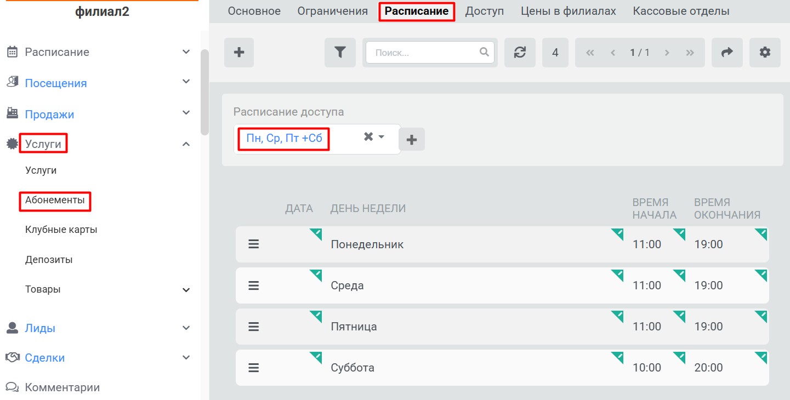Go to previous page arrow
The image size is (790, 400).
(x=613, y=53)
